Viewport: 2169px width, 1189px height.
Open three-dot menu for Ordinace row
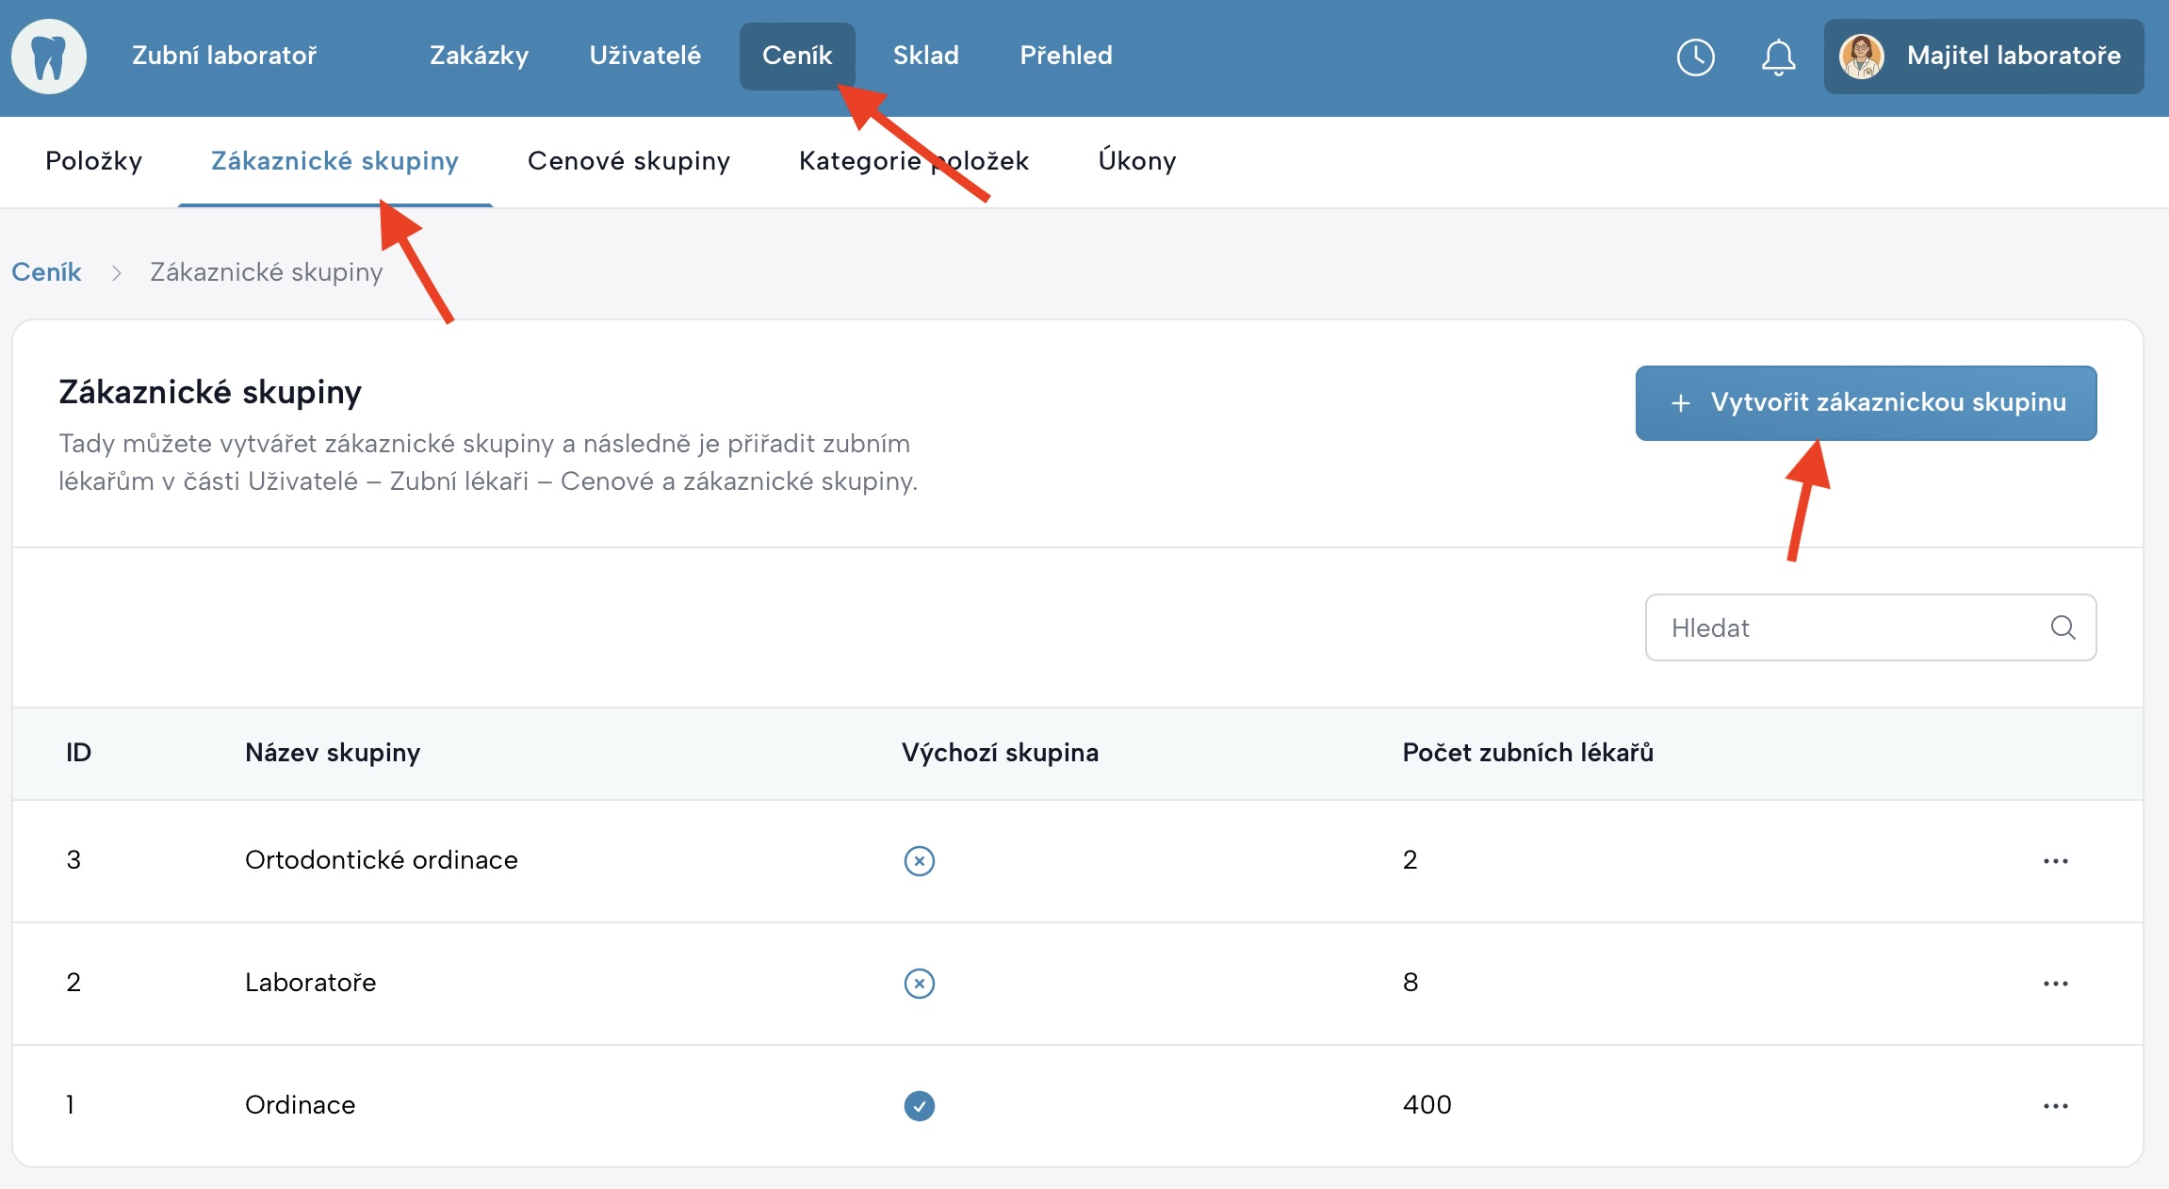click(2055, 1106)
